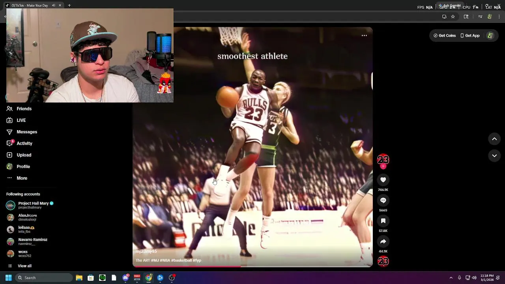Screen dimensions: 505x284
Task: Open Messages in TikTok sidebar
Action: click(x=22, y=132)
